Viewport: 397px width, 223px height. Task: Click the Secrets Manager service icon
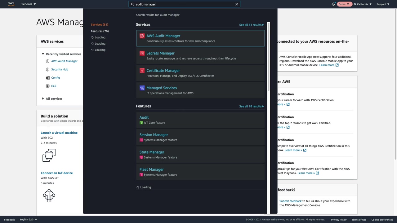click(x=142, y=53)
